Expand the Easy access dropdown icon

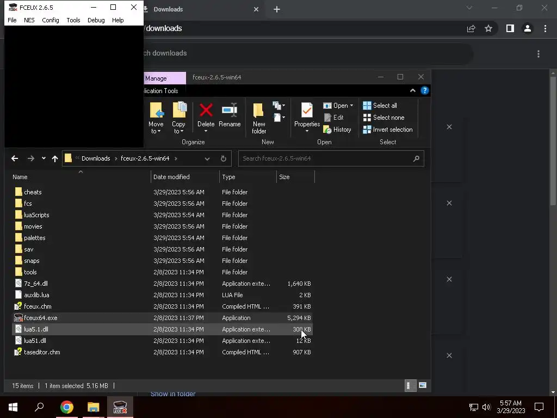[279, 118]
